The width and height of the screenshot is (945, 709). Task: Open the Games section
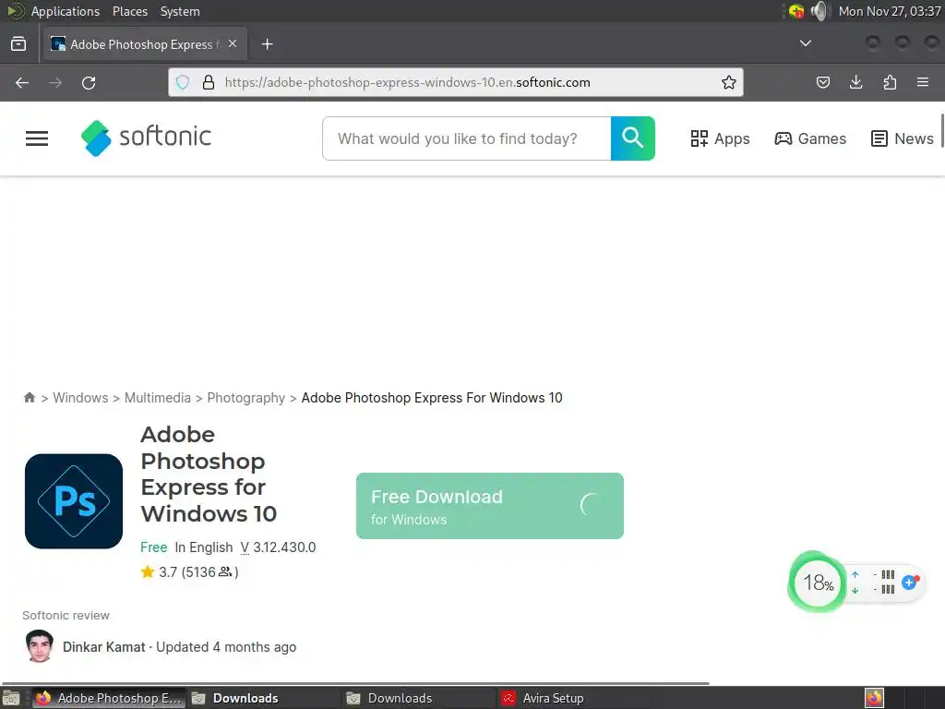[x=810, y=138]
